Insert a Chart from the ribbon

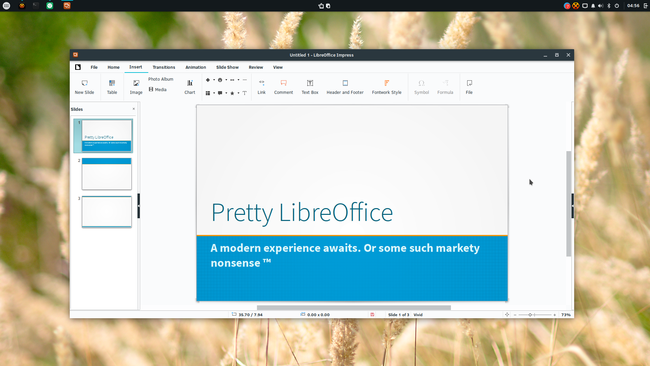coord(190,83)
